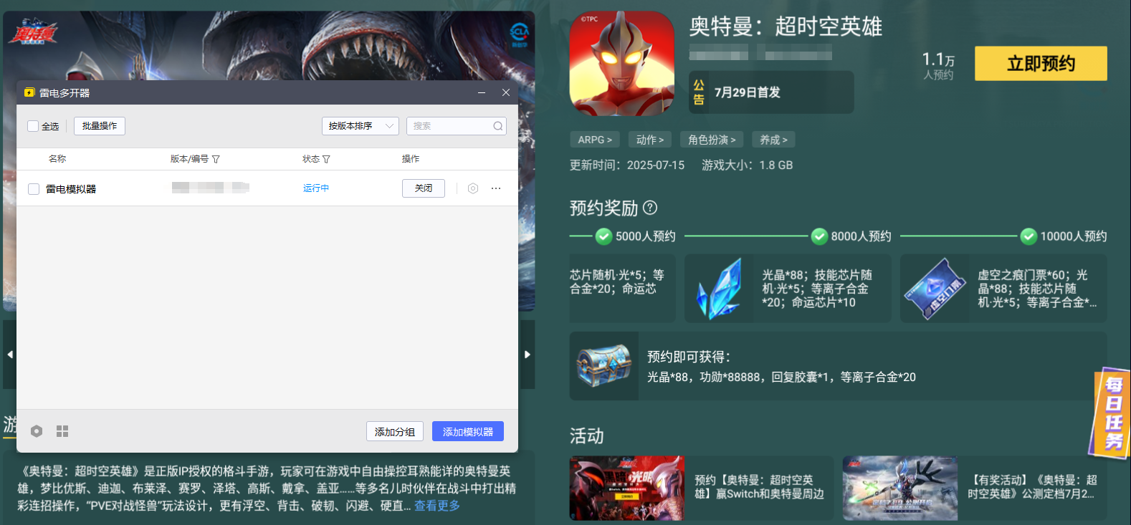Viewport: 1131px width, 525px height.
Task: Click the 芯片随机·光*5 reward text
Action: (617, 282)
